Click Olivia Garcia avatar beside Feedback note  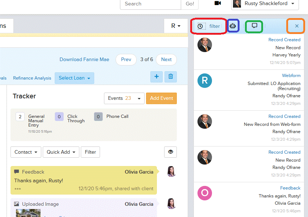click(x=171, y=171)
